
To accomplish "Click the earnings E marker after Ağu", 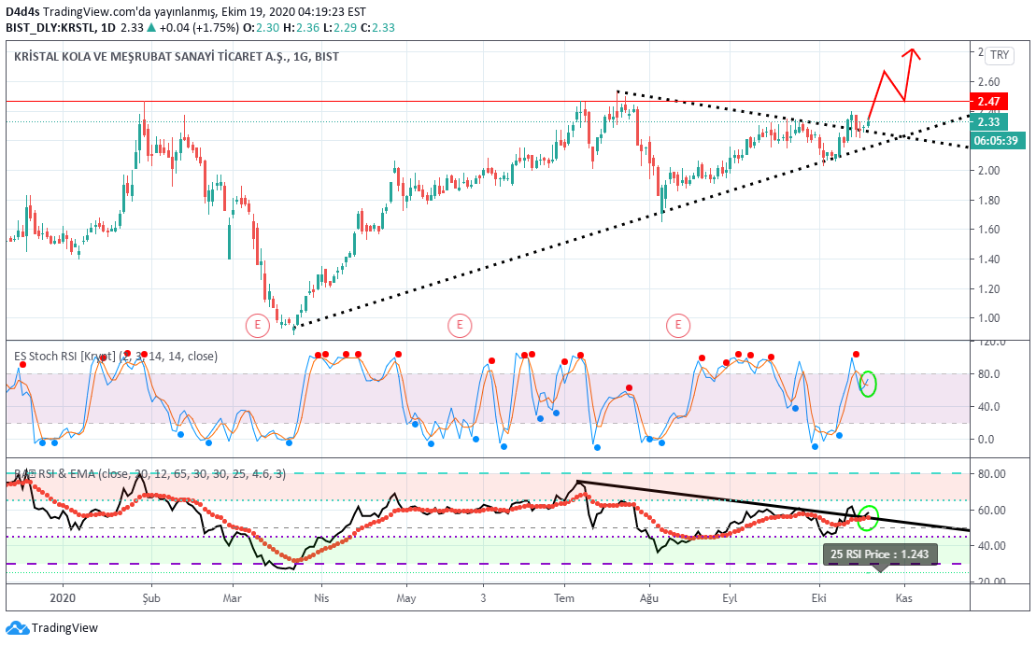I will tap(678, 325).
